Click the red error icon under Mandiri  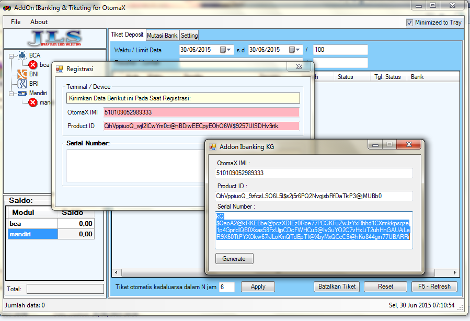click(x=32, y=102)
